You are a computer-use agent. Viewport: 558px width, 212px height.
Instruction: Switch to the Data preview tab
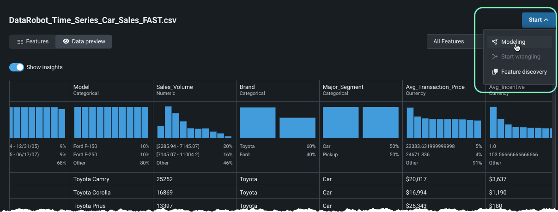coord(84,41)
